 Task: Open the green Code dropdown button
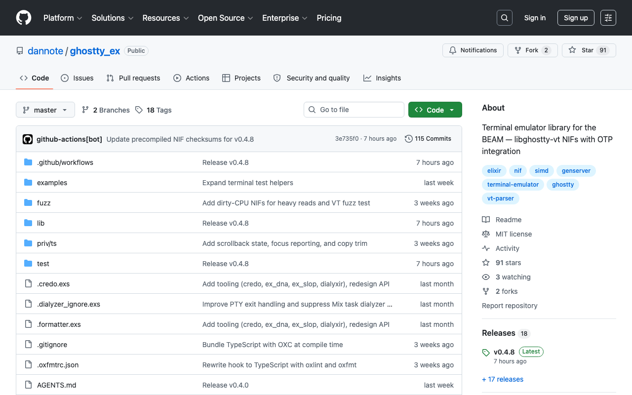(x=435, y=110)
